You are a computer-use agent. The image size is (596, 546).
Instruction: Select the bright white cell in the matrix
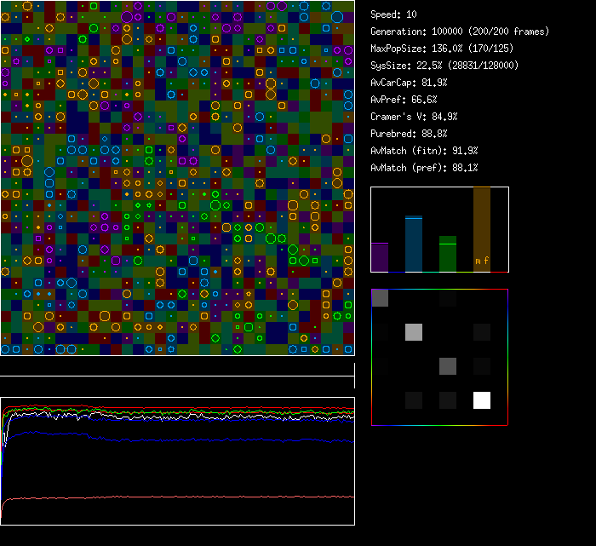[482, 400]
